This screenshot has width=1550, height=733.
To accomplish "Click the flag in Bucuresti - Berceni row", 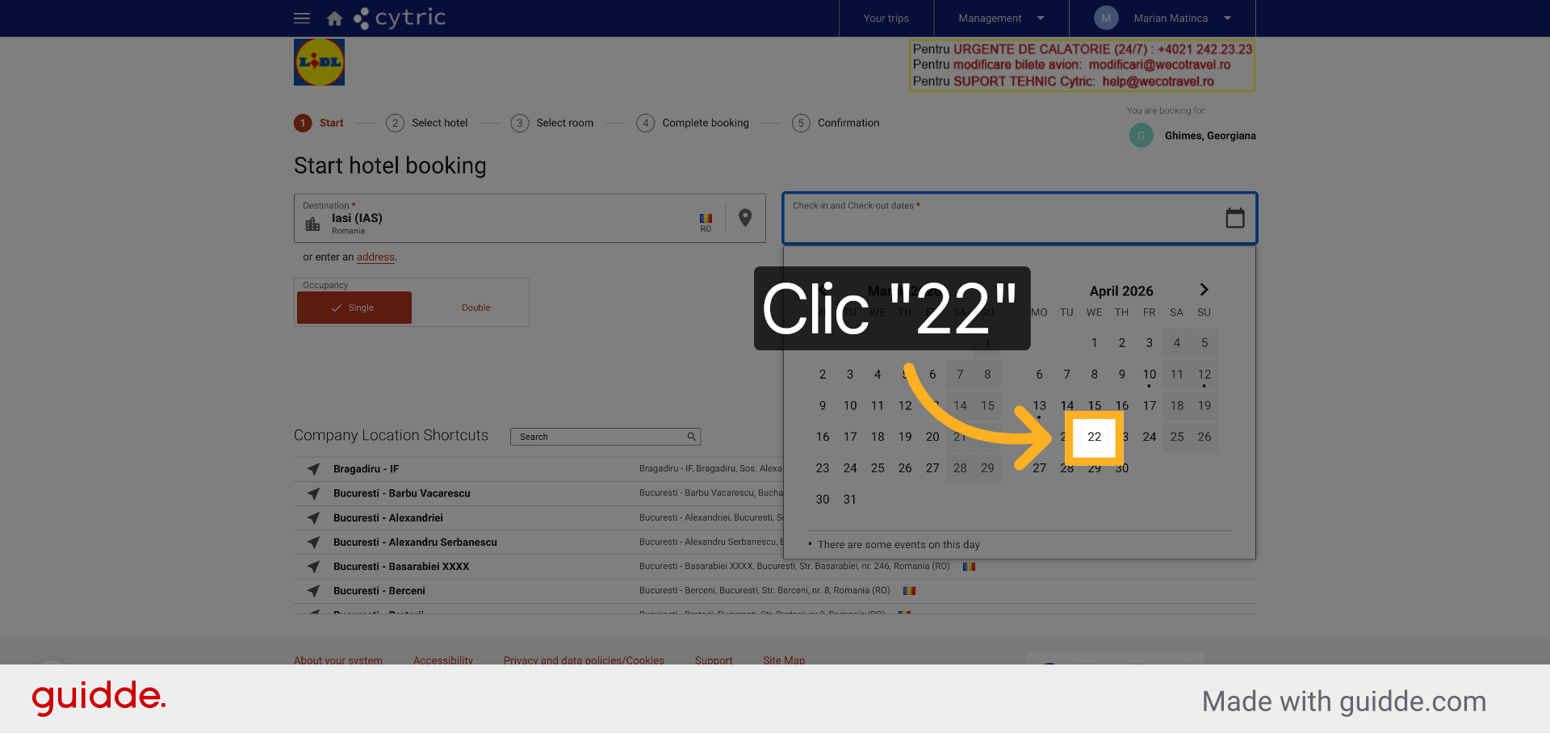I will pos(910,591).
